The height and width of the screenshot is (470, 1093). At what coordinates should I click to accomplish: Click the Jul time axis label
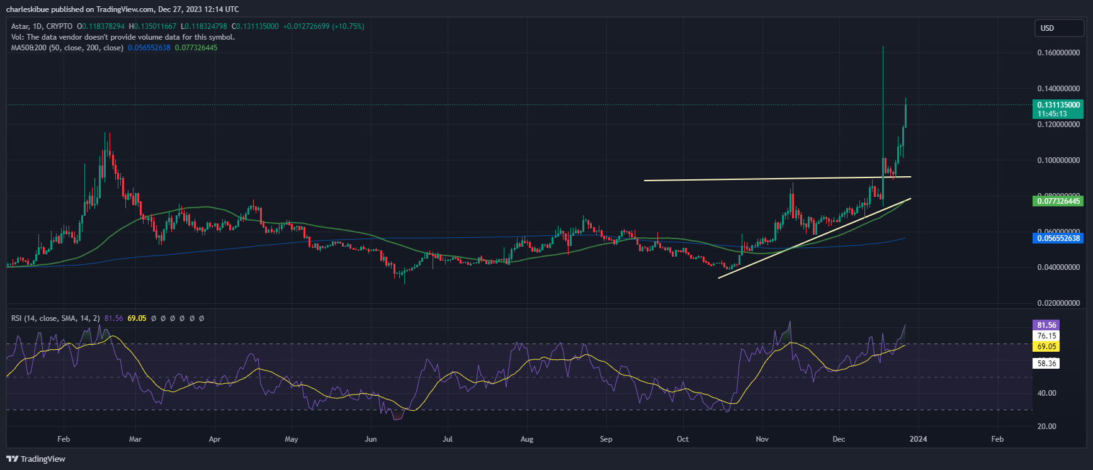(448, 439)
